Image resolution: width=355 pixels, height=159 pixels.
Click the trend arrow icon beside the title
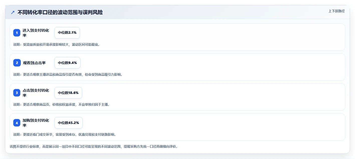(13, 12)
